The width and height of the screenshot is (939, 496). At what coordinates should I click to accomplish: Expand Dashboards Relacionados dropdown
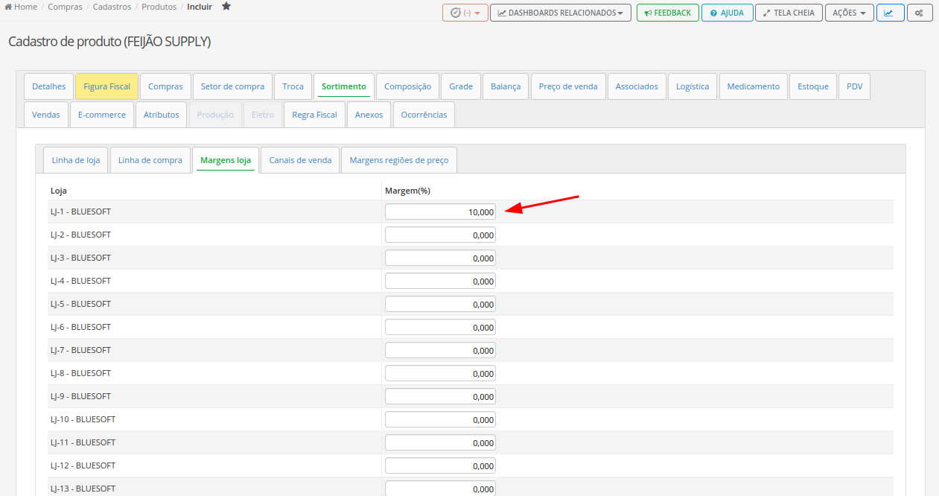[560, 13]
